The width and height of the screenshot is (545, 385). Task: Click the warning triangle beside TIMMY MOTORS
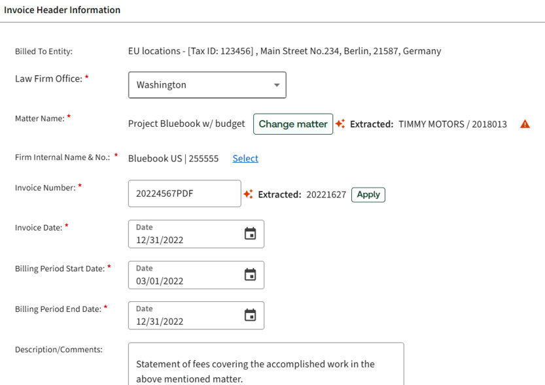point(525,124)
